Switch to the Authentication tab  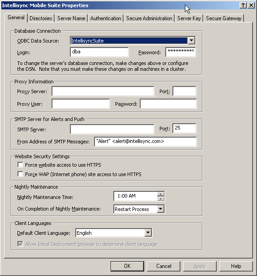pyautogui.click(x=106, y=18)
